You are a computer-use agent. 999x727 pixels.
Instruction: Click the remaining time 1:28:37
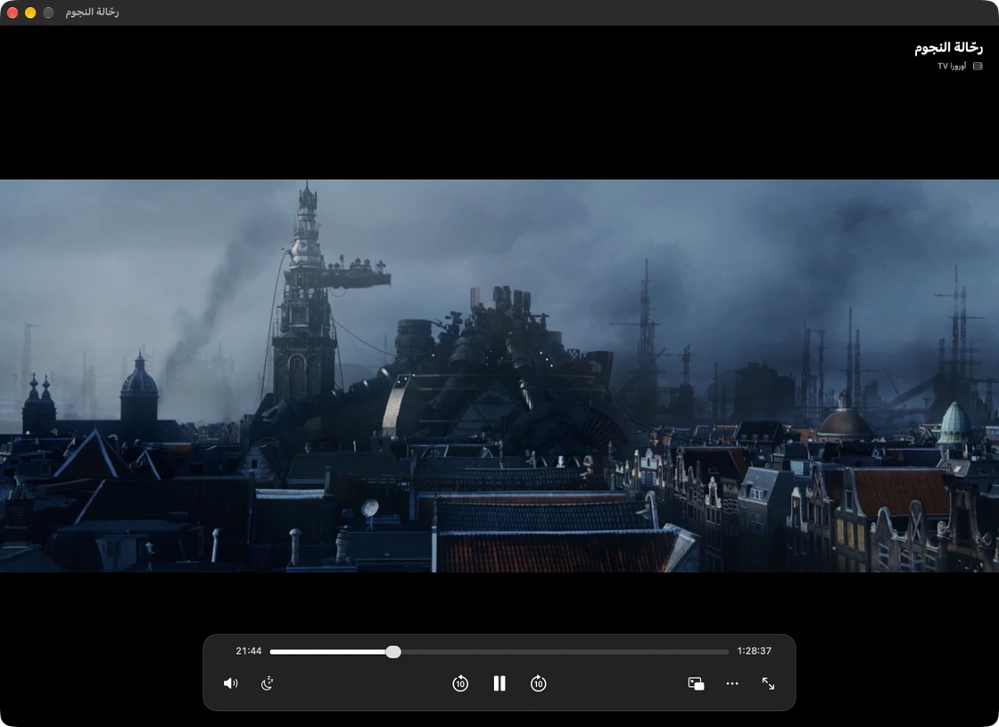(x=755, y=650)
